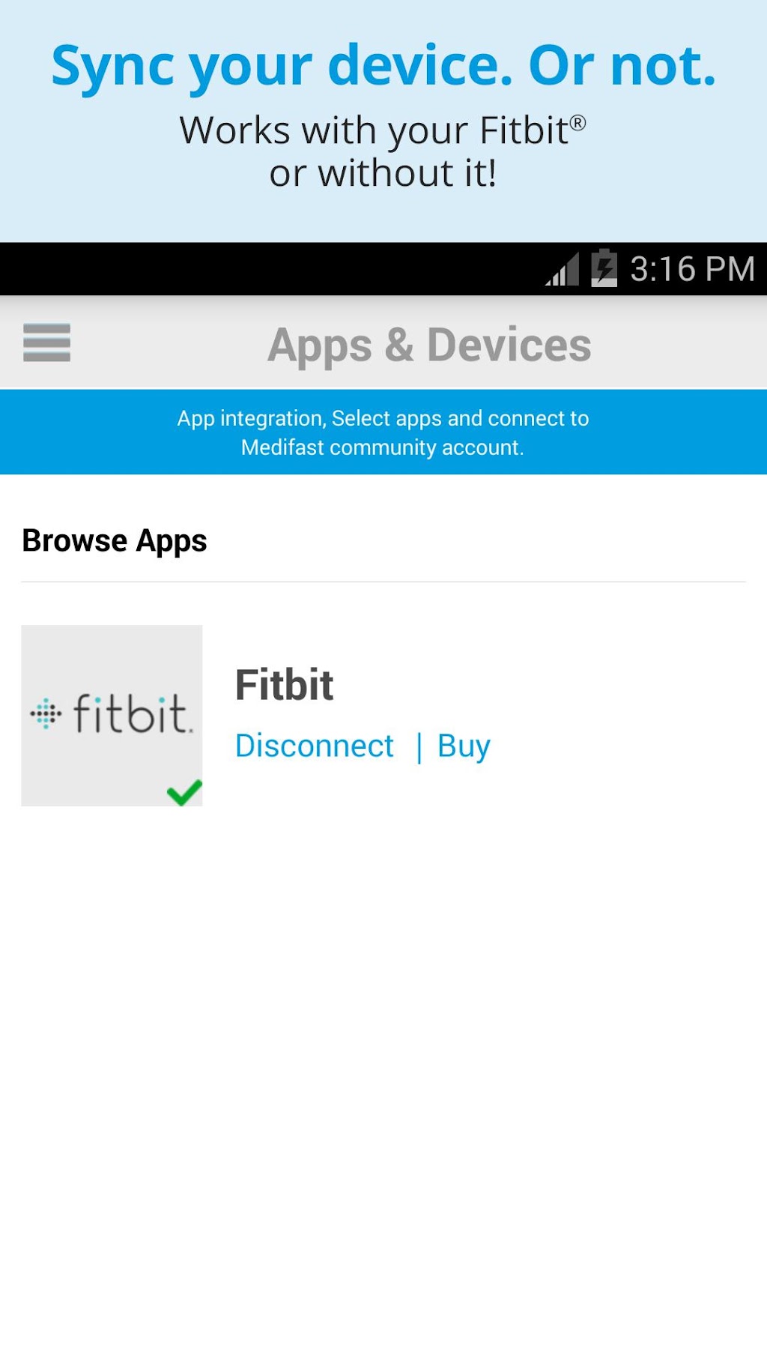767x1364 pixels.
Task: Tap the "or without it!" text line
Action: pos(383,174)
